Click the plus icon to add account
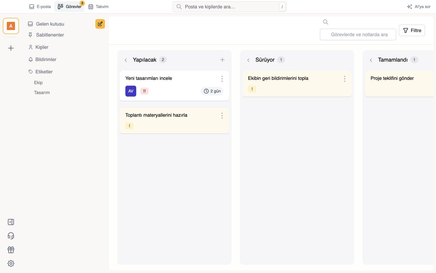436x273 pixels. click(11, 48)
